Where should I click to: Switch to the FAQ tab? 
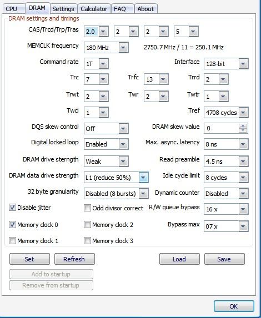pos(122,9)
